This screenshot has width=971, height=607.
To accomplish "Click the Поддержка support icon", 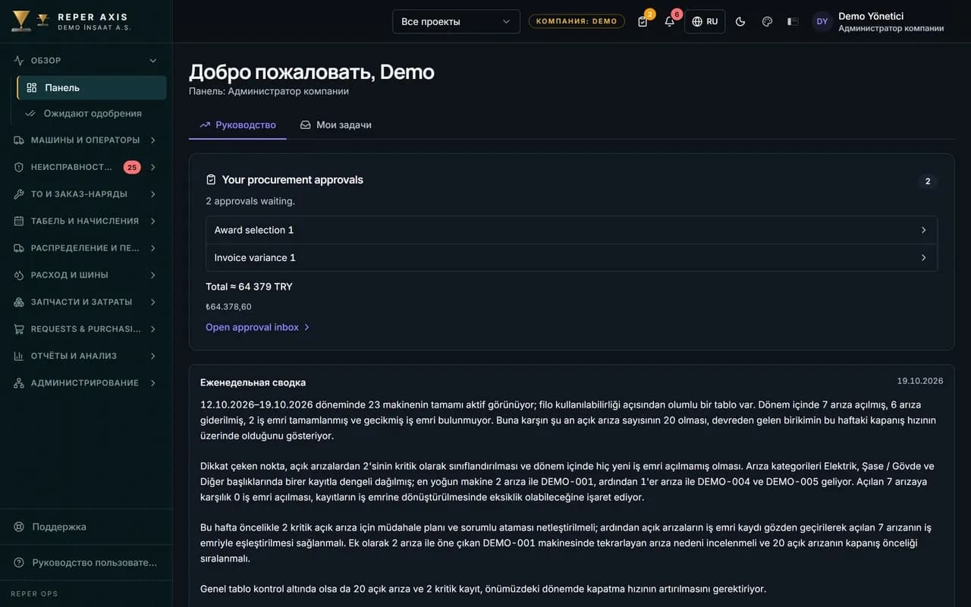I will [19, 527].
